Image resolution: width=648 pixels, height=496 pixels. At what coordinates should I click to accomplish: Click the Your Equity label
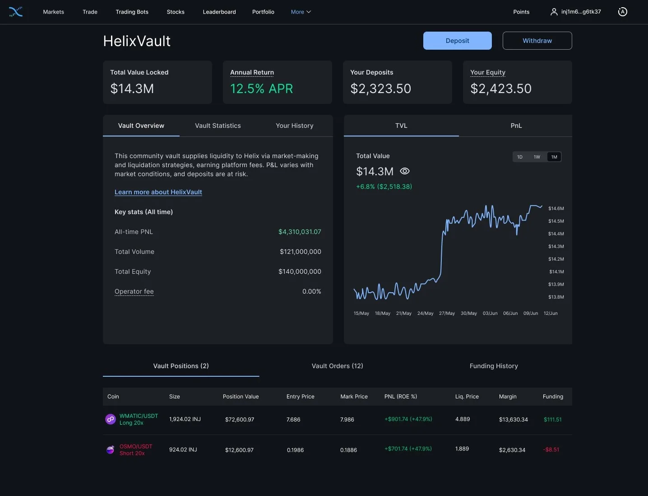[x=488, y=72]
